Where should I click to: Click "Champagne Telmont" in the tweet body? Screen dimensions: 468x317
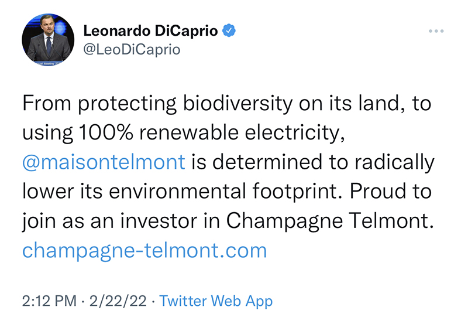coord(329,221)
